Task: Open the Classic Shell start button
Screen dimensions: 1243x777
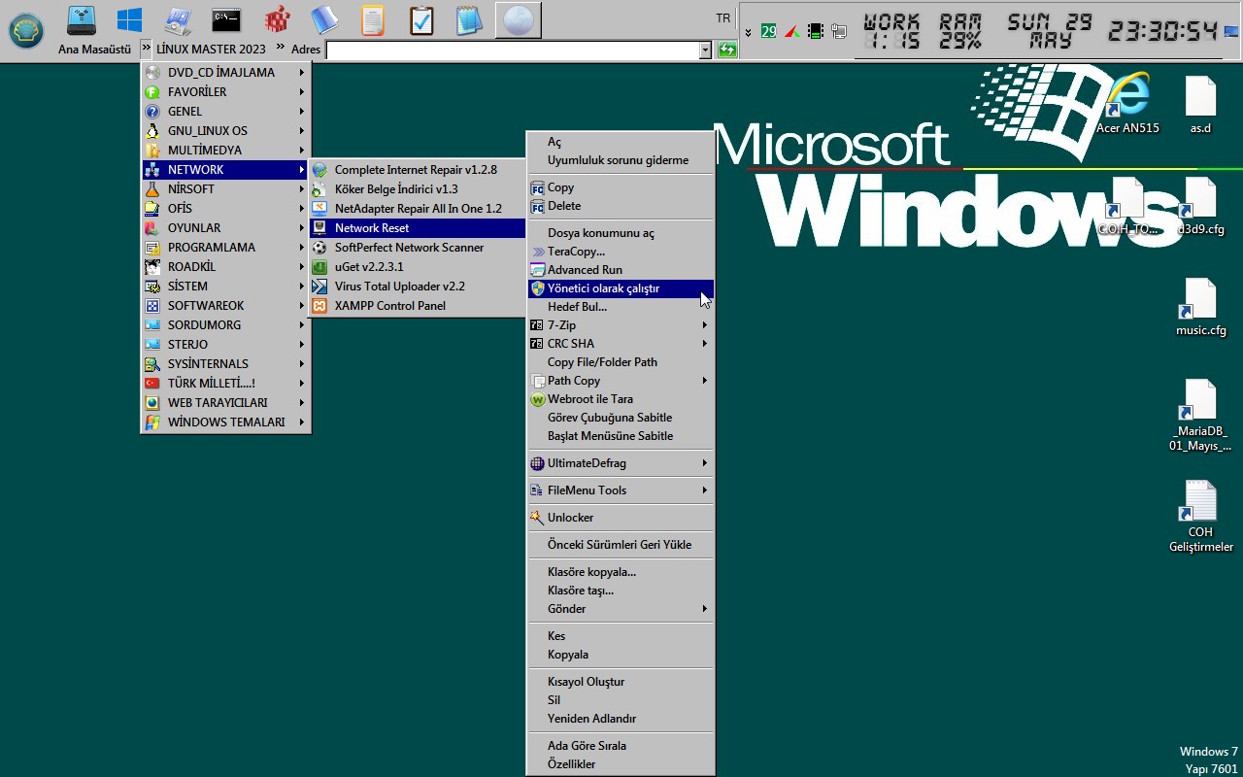Action: click(x=26, y=31)
